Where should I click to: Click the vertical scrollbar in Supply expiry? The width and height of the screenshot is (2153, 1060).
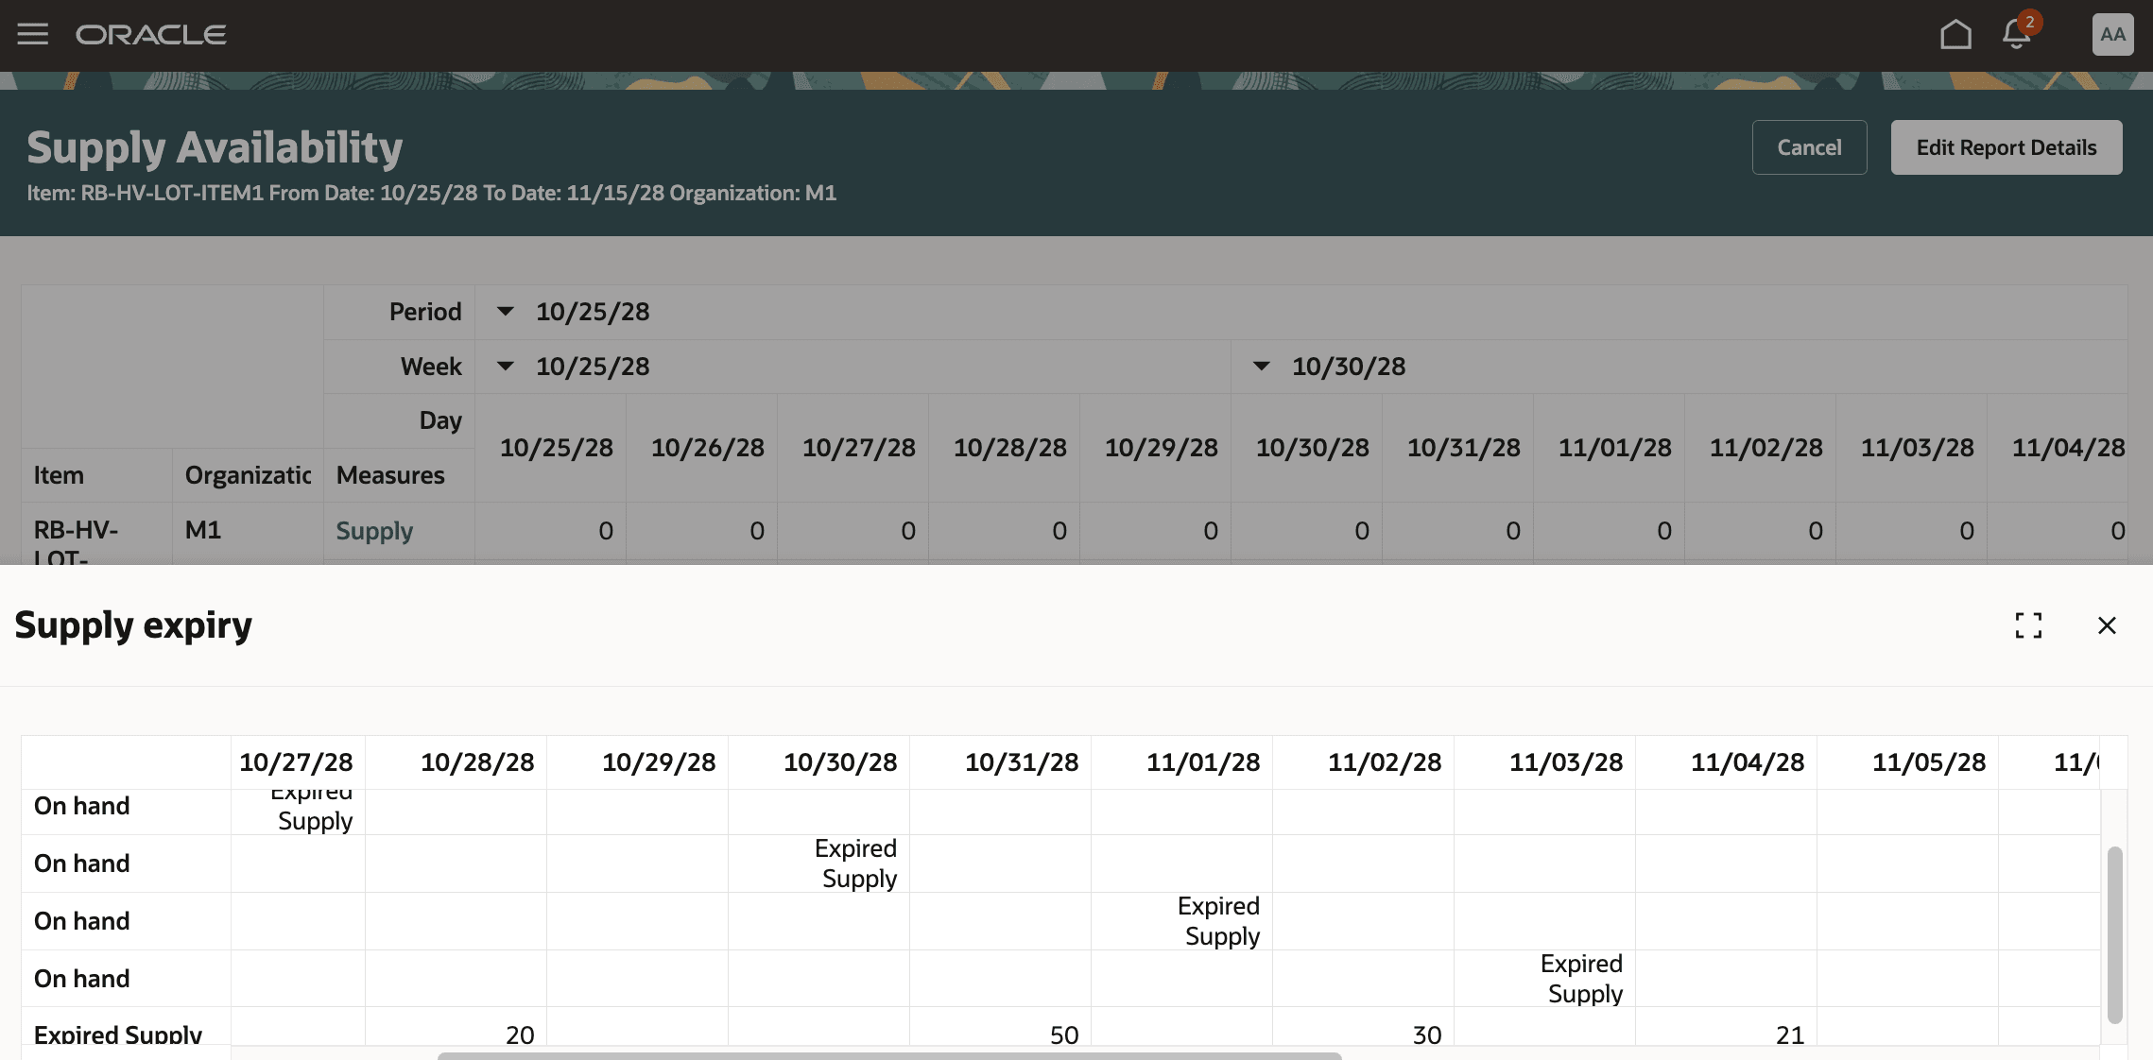point(2115,933)
